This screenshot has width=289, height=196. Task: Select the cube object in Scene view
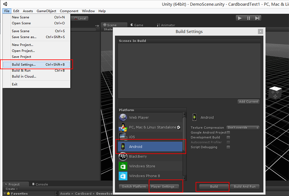275,93
